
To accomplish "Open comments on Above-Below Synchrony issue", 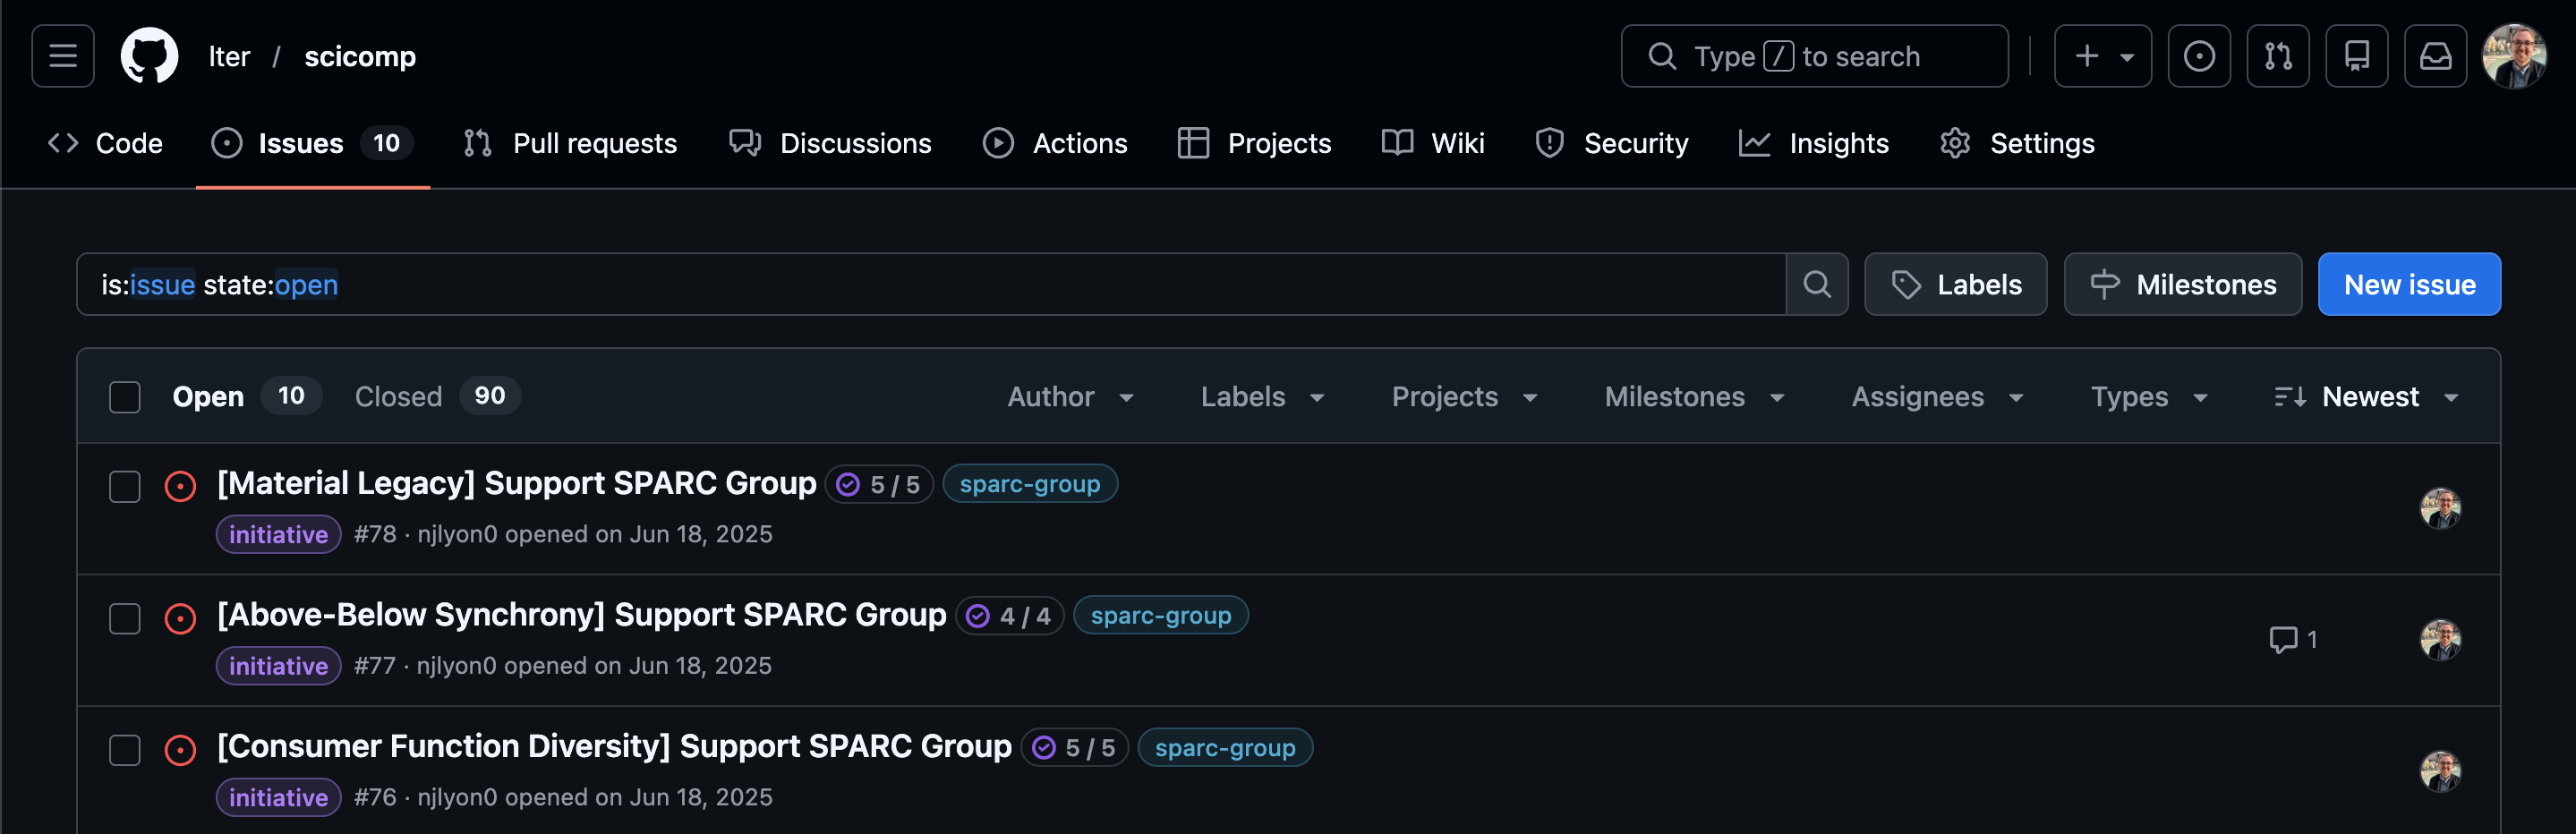I will coord(2293,640).
